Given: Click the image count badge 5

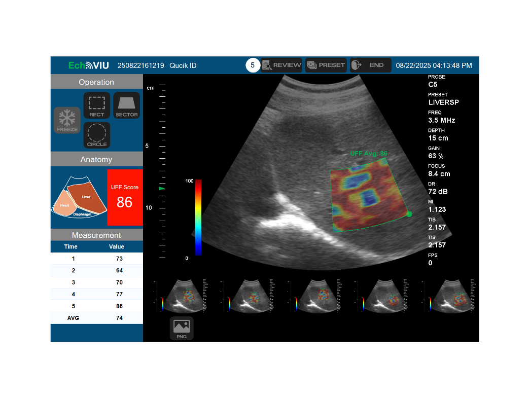Looking at the screenshot, I should [253, 65].
